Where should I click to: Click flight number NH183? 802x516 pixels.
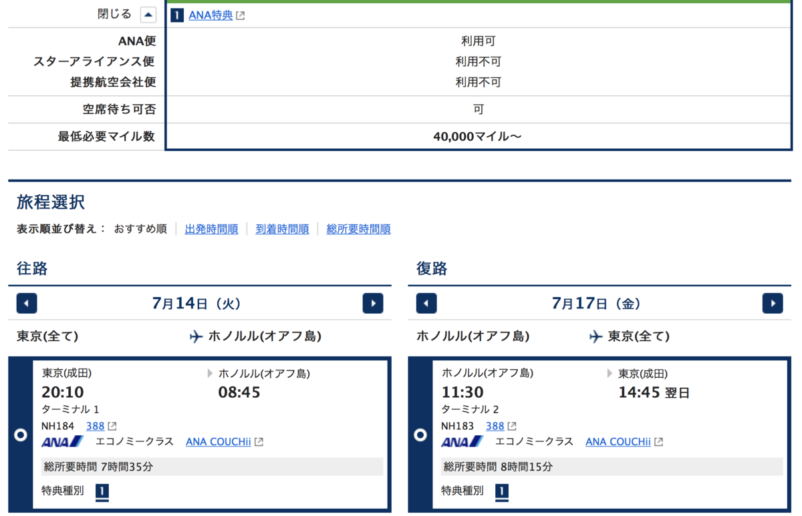(x=456, y=426)
